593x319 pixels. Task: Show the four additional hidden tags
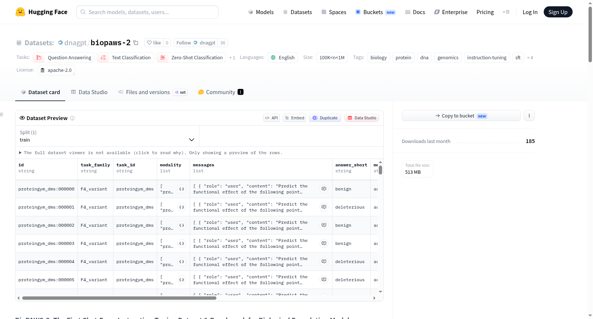(x=530, y=57)
